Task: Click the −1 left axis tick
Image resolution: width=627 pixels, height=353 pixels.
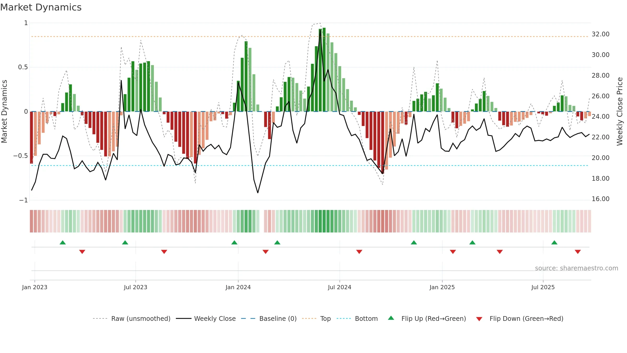Action: pyautogui.click(x=24, y=200)
